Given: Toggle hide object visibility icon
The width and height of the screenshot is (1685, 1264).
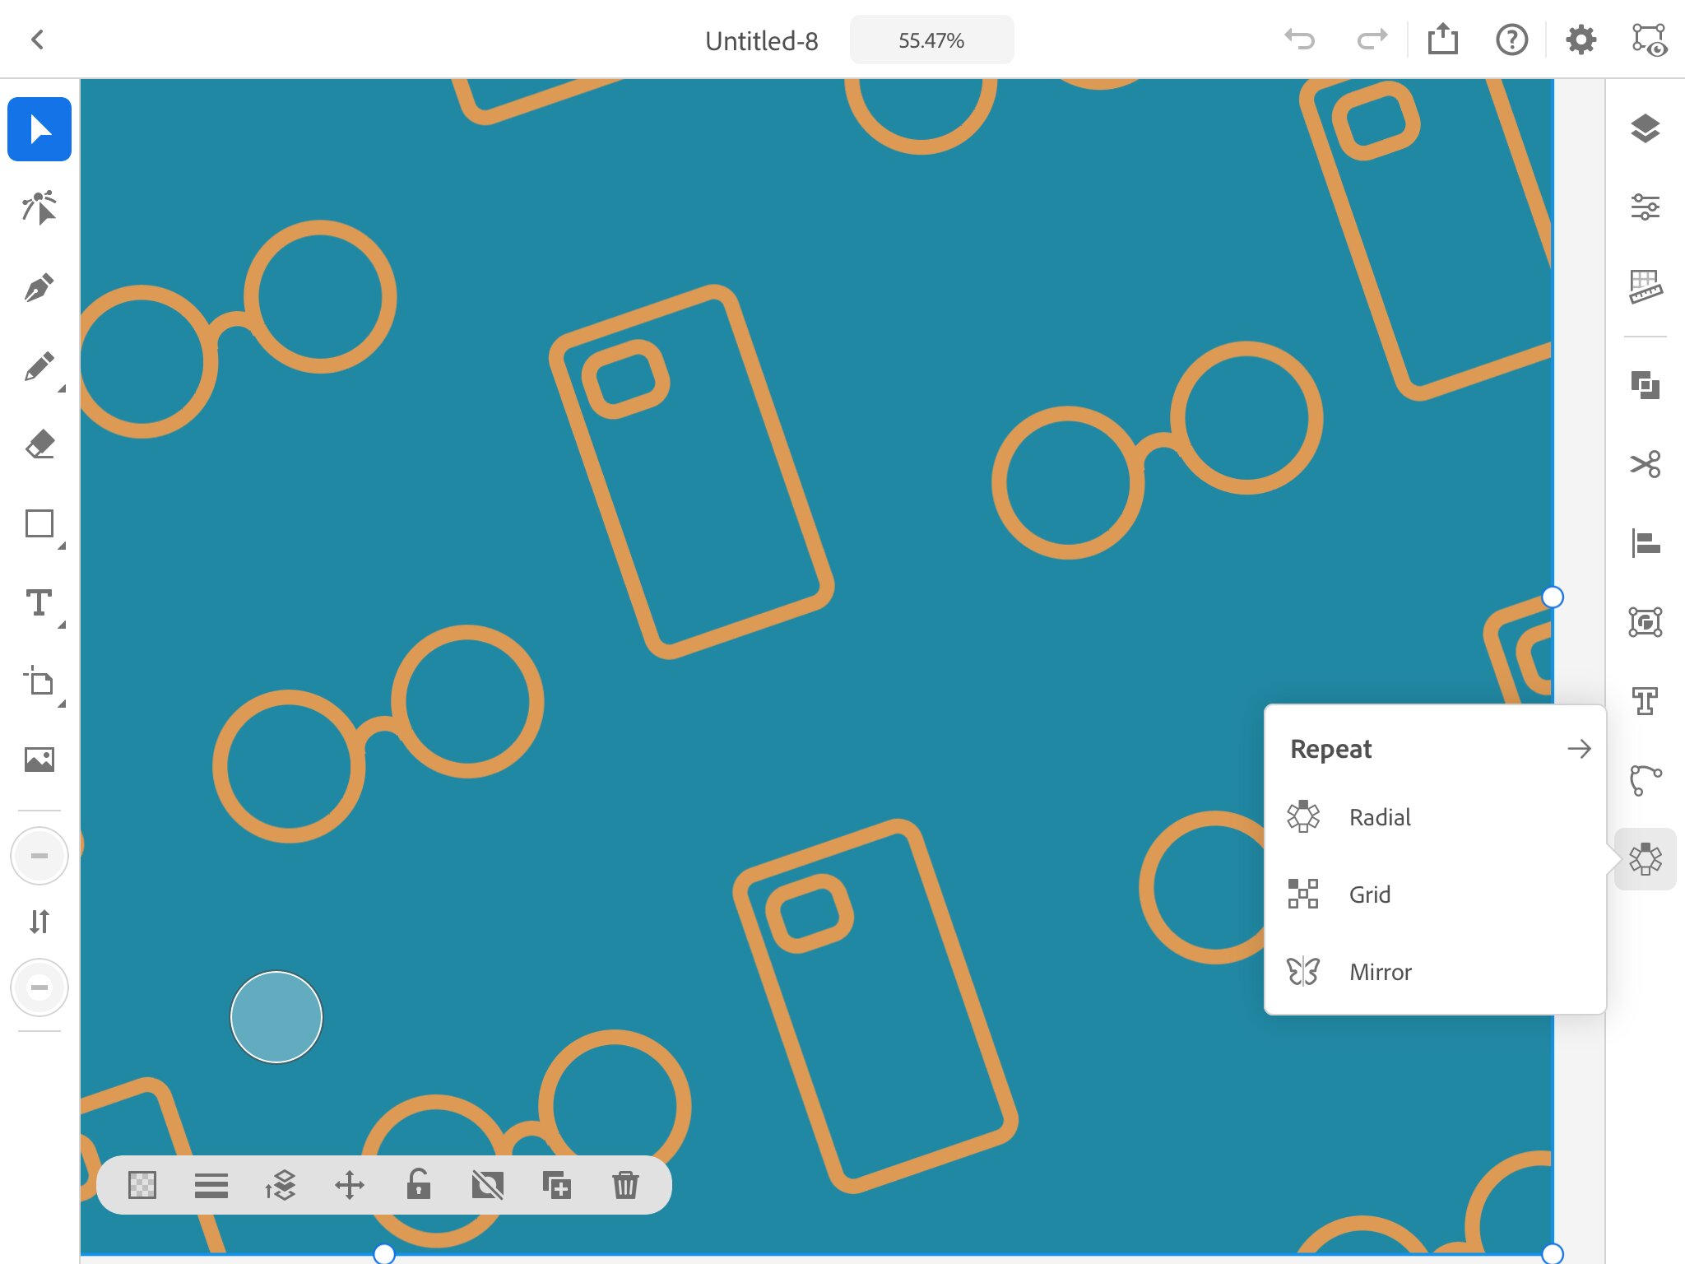Looking at the screenshot, I should (x=487, y=1185).
